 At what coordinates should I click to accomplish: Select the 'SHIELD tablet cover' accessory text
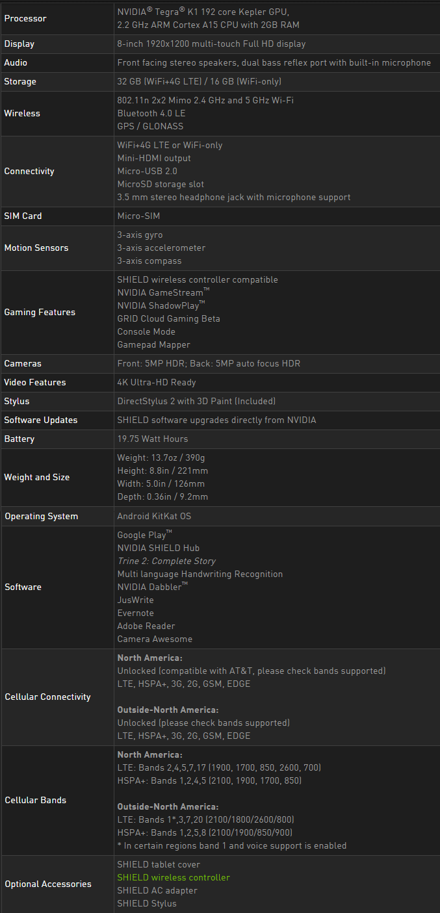pos(159,864)
